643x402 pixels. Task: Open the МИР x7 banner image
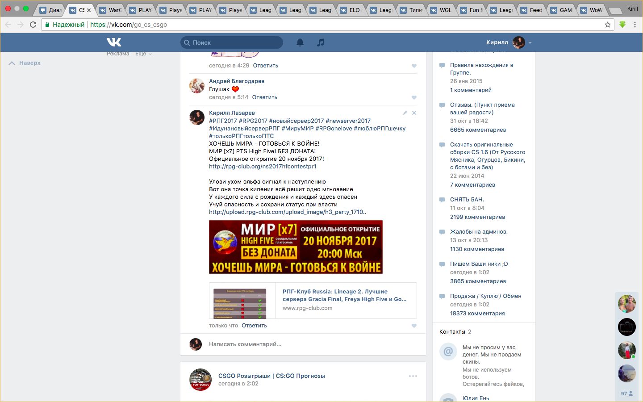click(296, 247)
